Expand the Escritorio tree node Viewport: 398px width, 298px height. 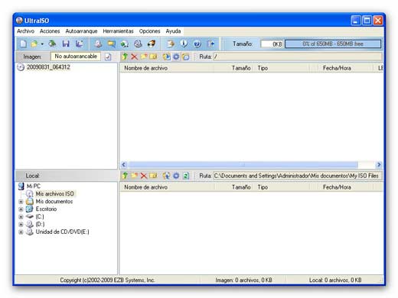(x=21, y=209)
